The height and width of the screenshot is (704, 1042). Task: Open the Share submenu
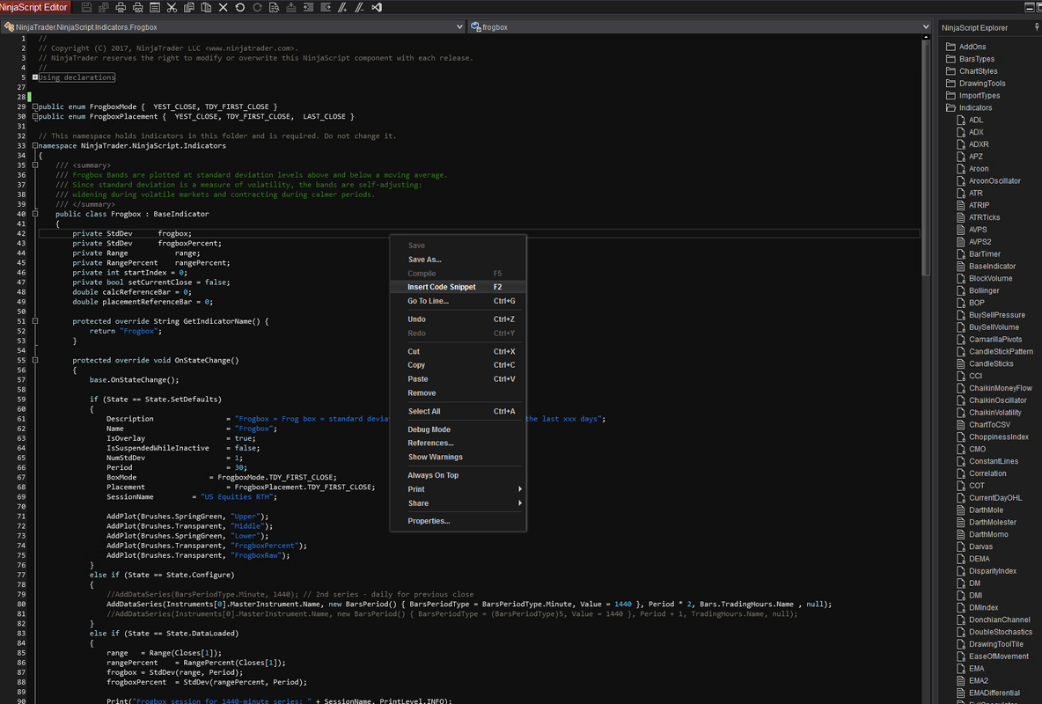418,503
